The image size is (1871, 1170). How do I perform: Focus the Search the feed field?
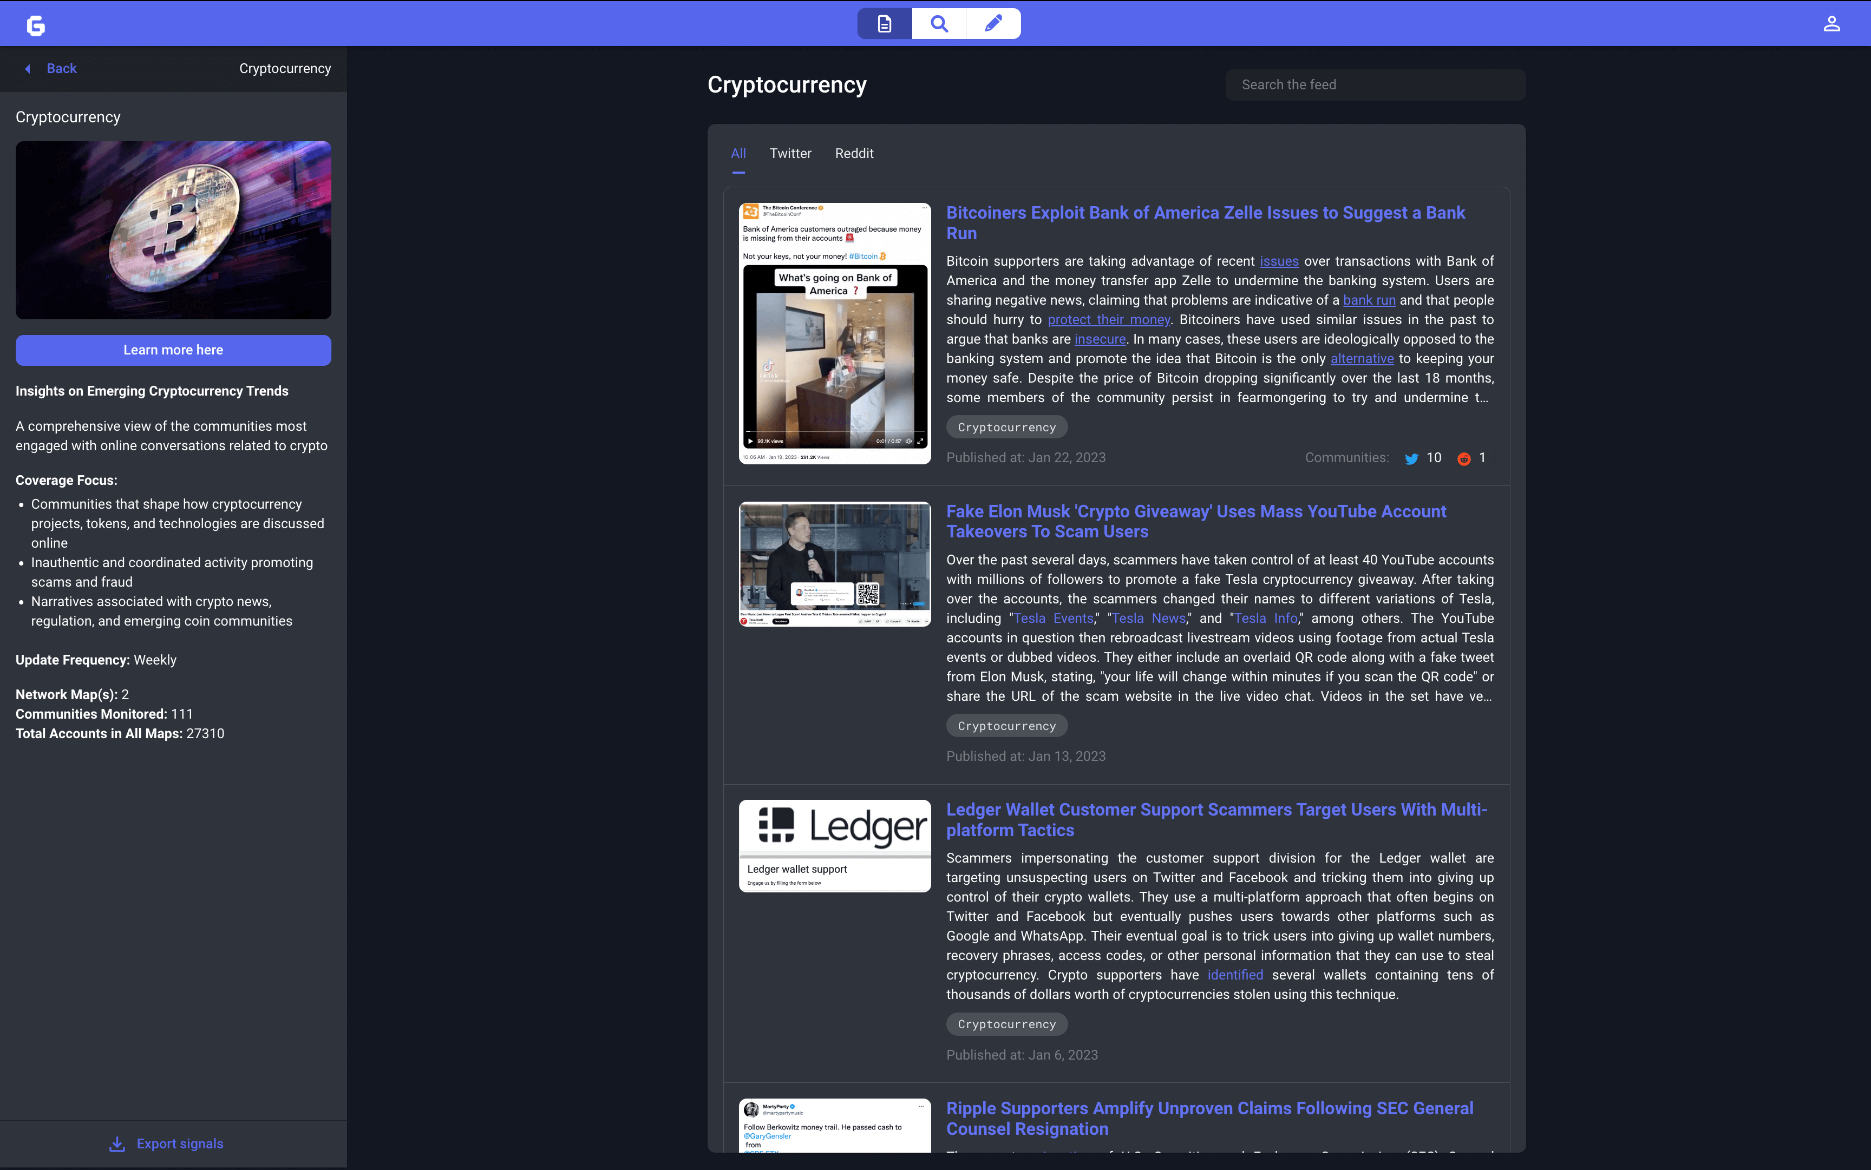tap(1376, 84)
